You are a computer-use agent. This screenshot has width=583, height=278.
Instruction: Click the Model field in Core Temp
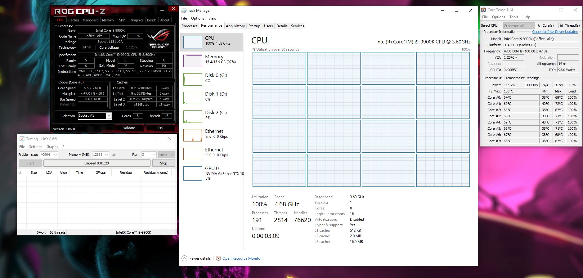(x=540, y=39)
